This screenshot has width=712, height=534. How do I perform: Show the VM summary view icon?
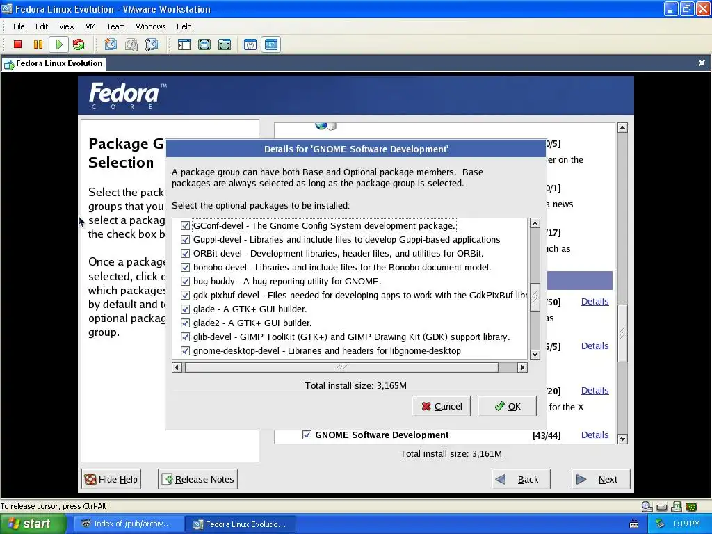coord(250,44)
